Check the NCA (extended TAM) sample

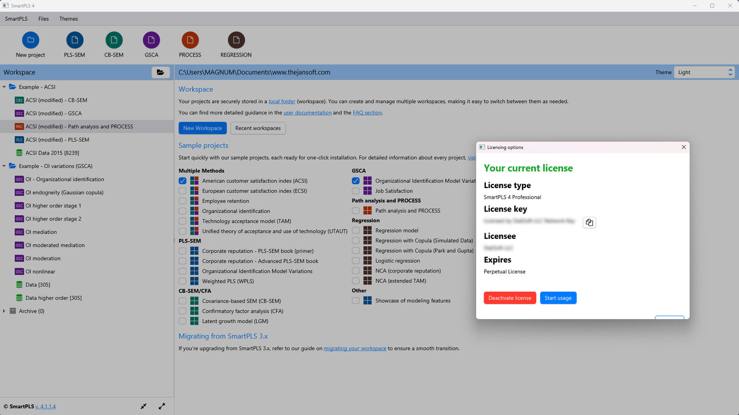click(356, 281)
